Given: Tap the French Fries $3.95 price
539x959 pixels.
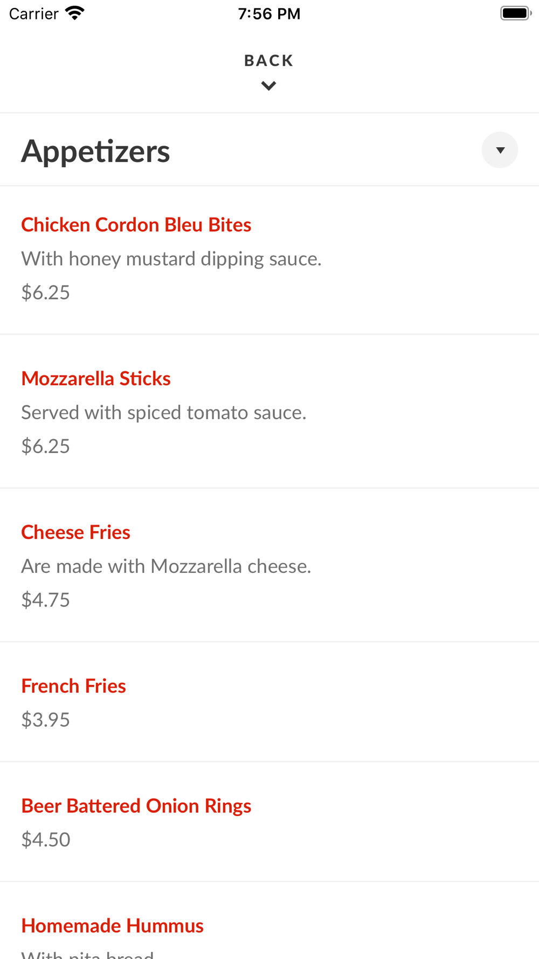Looking at the screenshot, I should [45, 720].
